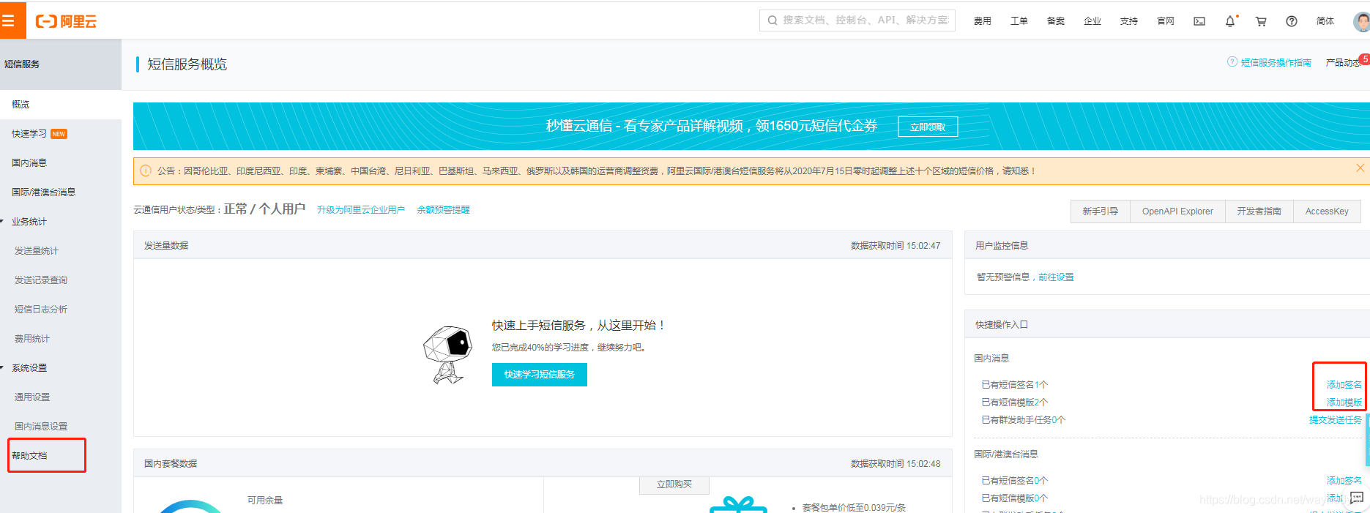Open 开发者指南
The width and height of the screenshot is (1370, 513).
click(x=1259, y=211)
